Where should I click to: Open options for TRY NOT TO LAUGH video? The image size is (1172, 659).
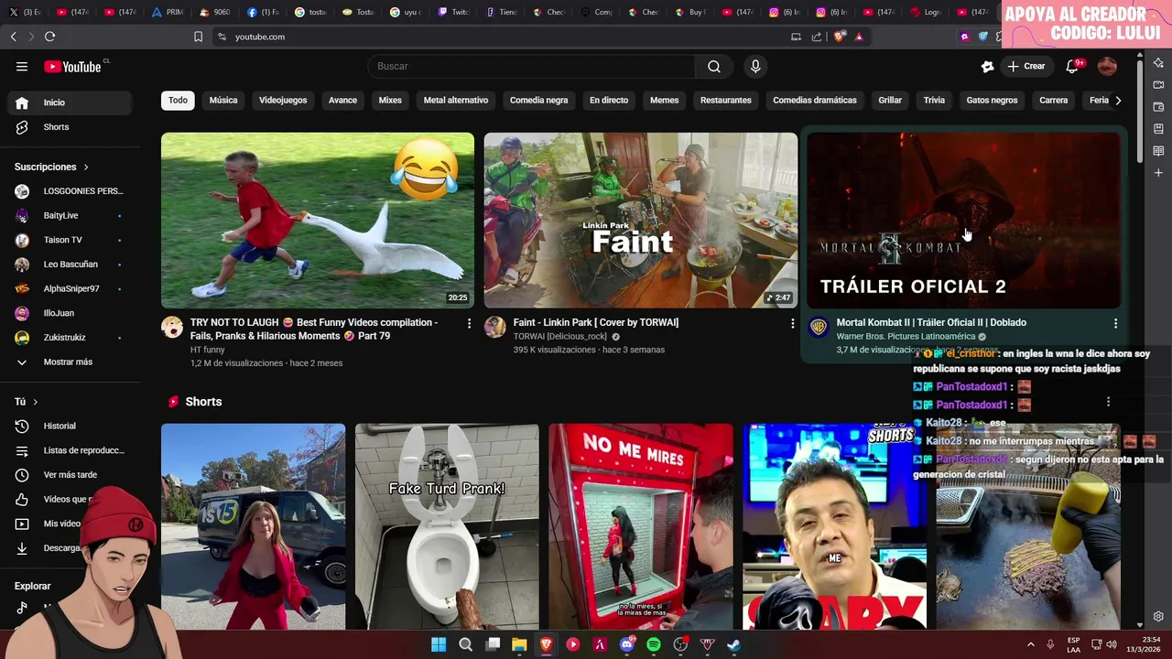click(469, 323)
